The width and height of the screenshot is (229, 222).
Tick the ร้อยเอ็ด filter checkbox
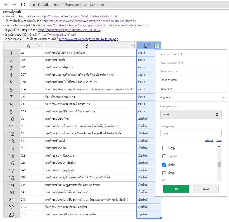point(165,156)
